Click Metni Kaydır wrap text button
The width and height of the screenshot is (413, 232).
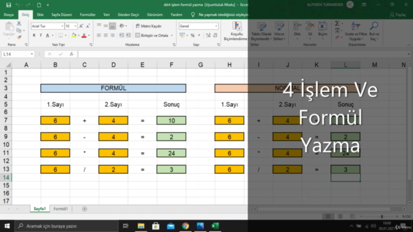tap(148, 26)
